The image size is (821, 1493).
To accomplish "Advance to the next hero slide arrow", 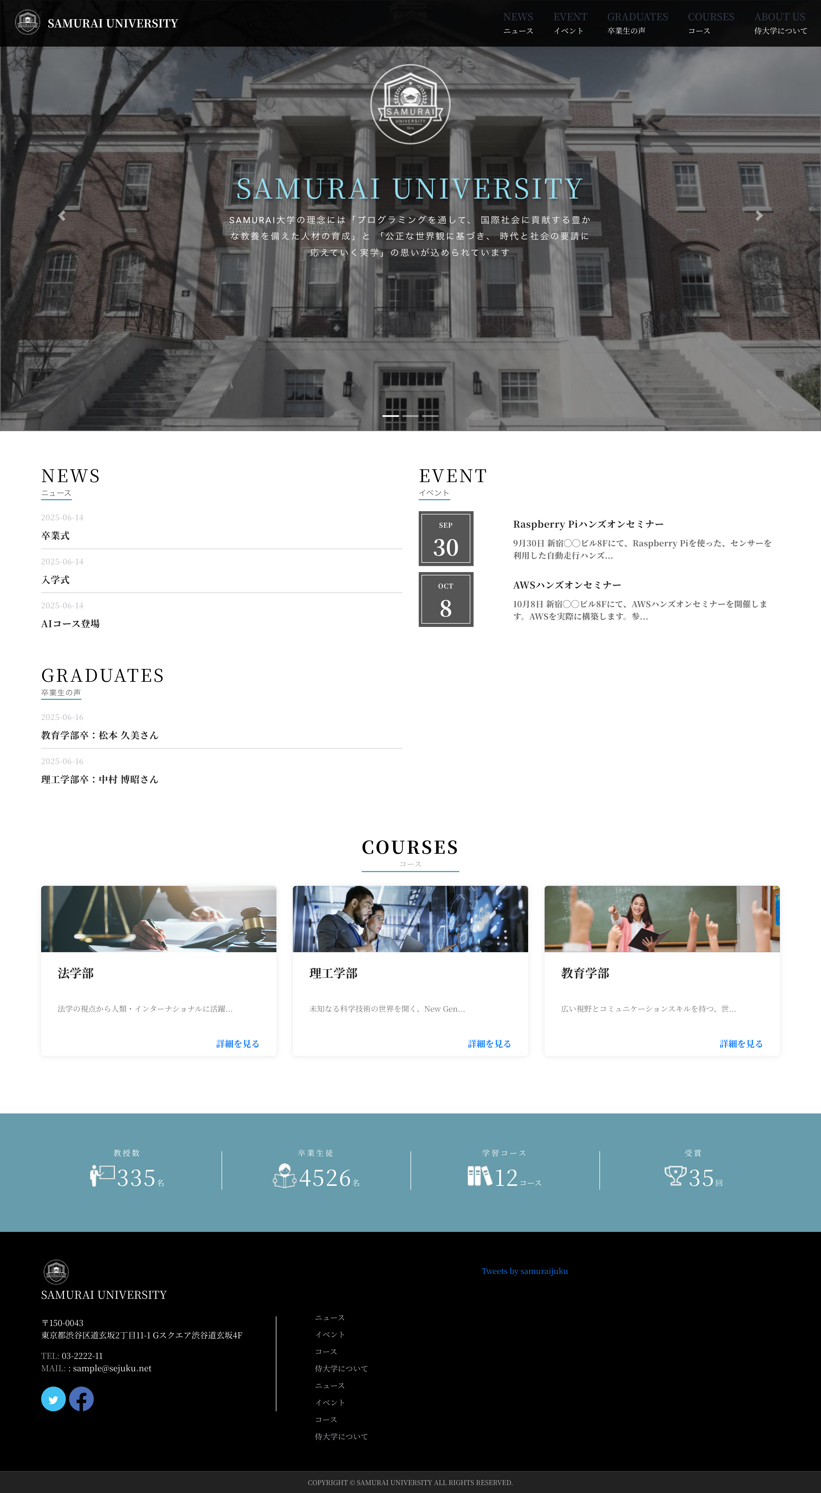I will [759, 216].
